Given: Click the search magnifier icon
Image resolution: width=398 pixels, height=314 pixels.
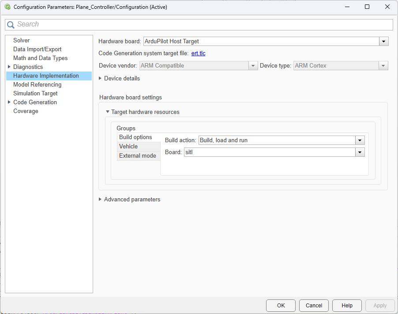Looking at the screenshot, I should [x=11, y=25].
